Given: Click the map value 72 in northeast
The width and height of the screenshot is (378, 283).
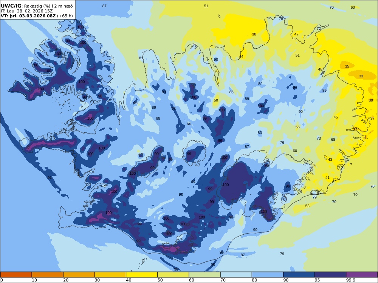Looking at the screenshot, I should pos(319,28).
